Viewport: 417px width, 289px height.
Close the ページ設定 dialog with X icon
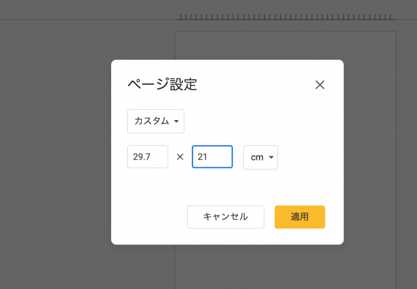tap(320, 85)
